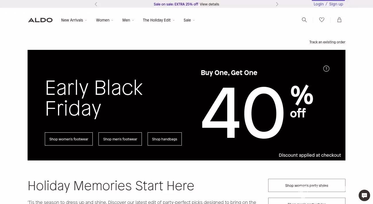Open the wishlist heart icon
This screenshot has height=204, width=373.
tap(322, 20)
